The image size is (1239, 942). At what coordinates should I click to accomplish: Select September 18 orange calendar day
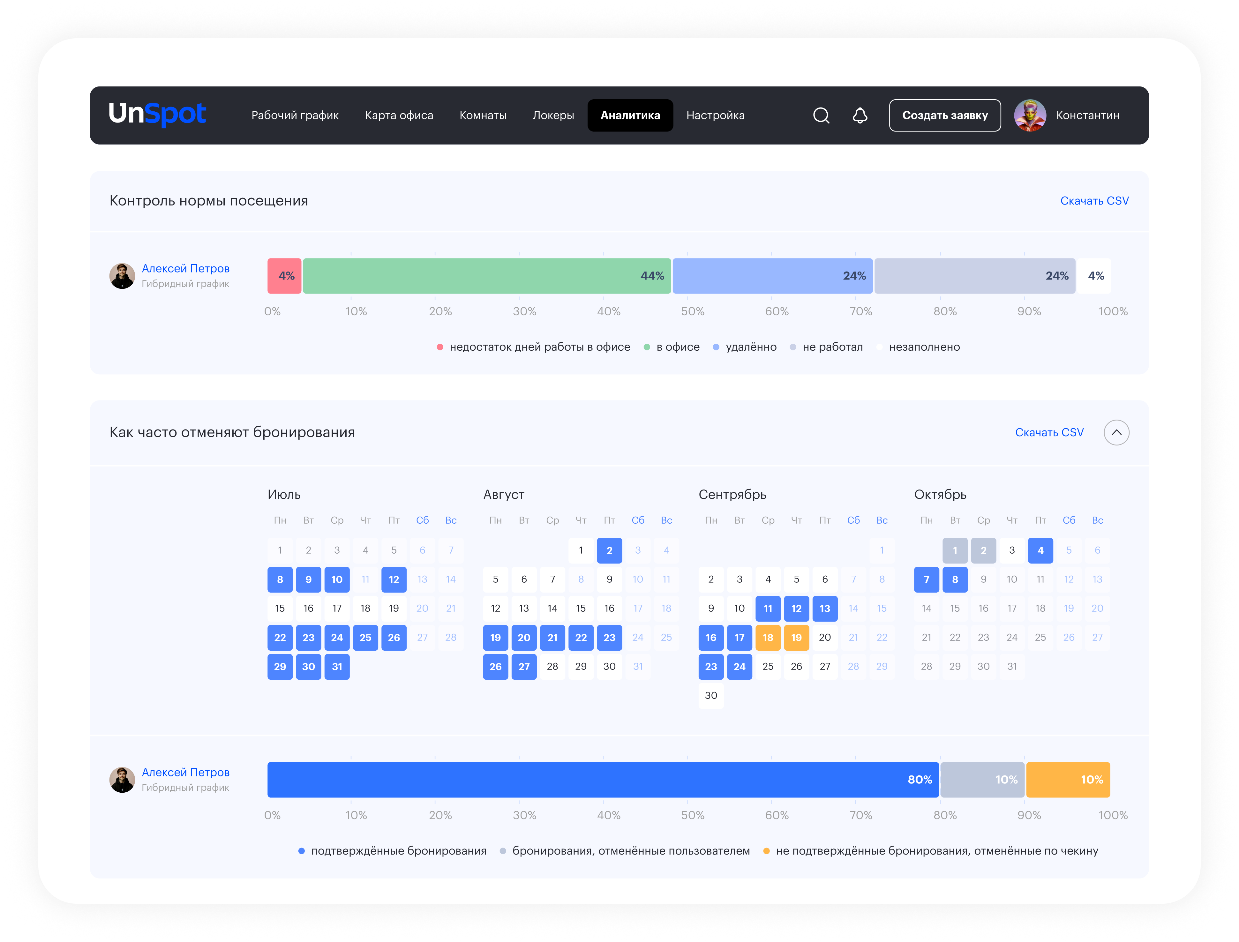pyautogui.click(x=768, y=638)
